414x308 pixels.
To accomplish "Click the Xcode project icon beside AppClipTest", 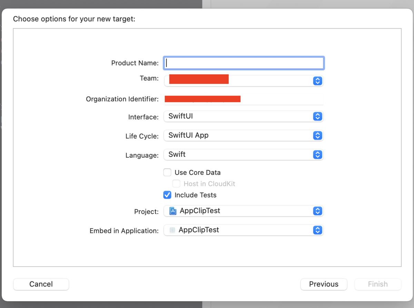I will [173, 211].
